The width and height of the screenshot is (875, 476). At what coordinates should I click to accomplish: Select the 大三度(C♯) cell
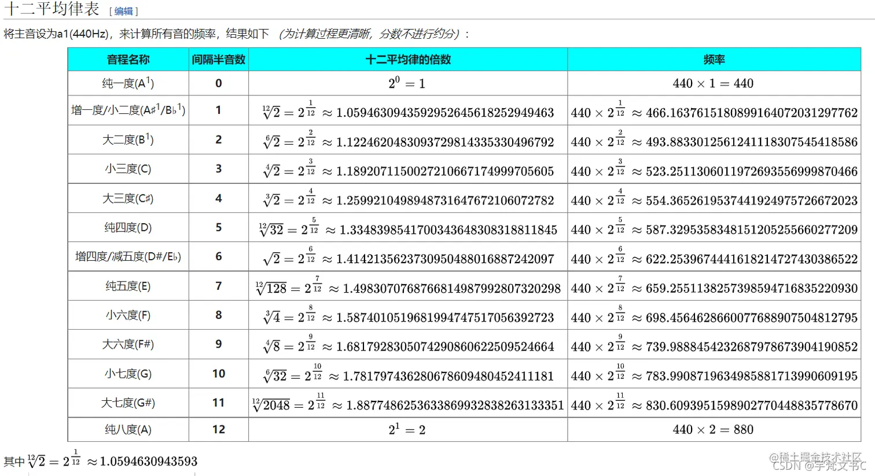click(128, 198)
